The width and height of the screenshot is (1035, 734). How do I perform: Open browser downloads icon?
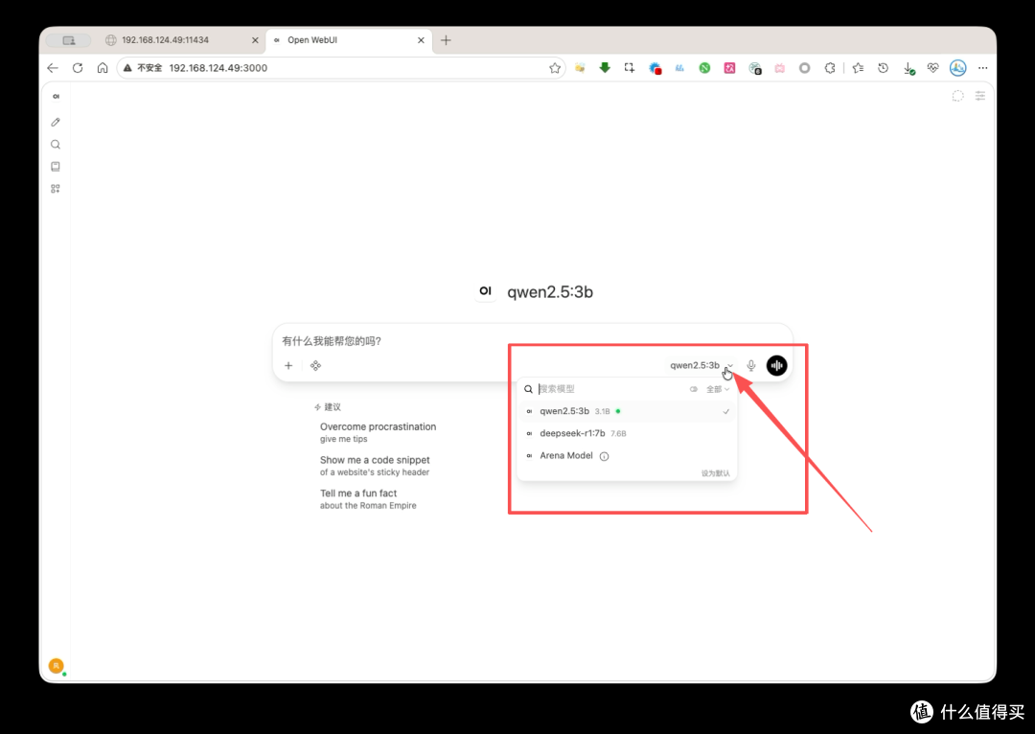pyautogui.click(x=908, y=68)
